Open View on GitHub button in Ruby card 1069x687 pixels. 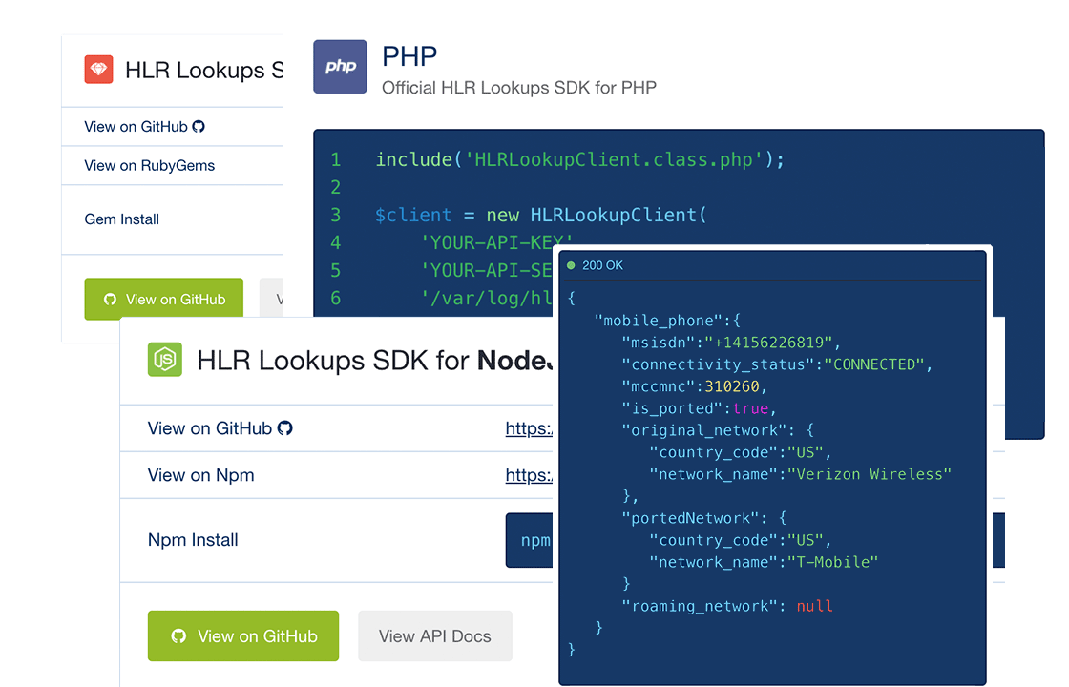pos(163,299)
